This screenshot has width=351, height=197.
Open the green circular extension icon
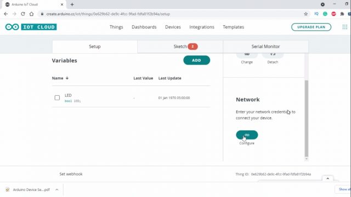click(x=325, y=14)
